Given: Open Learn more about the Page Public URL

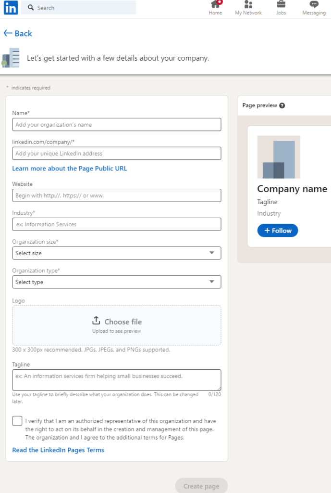Looking at the screenshot, I should point(70,169).
